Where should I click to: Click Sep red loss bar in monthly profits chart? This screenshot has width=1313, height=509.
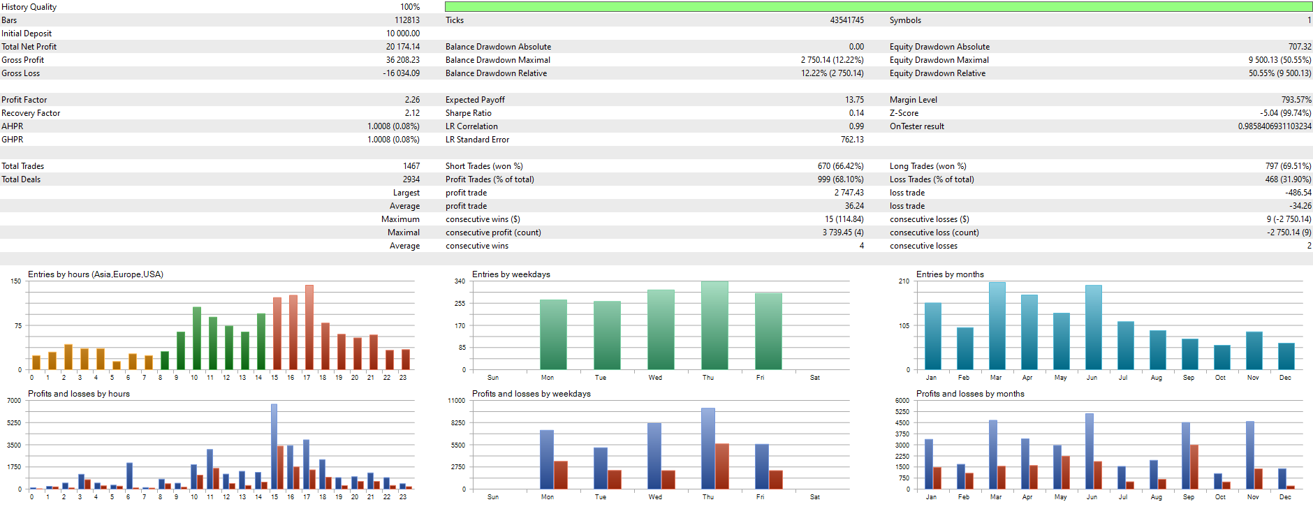(1194, 466)
